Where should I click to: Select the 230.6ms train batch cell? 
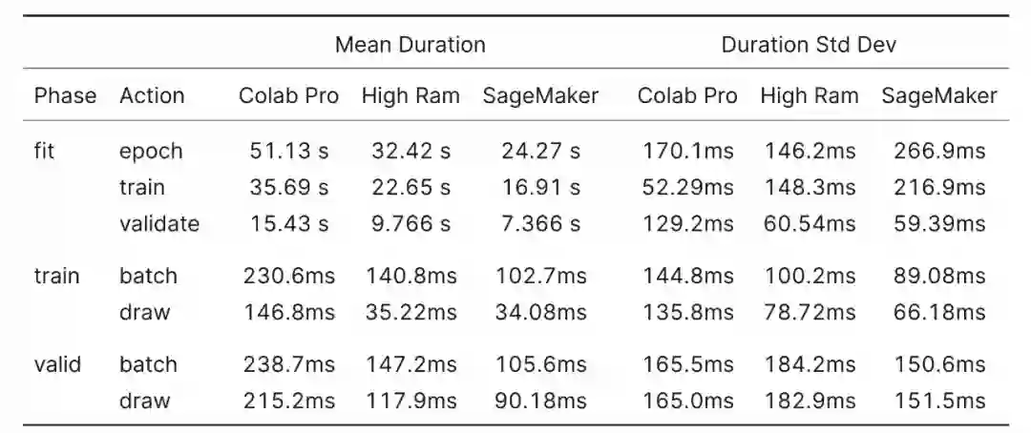pyautogui.click(x=288, y=277)
